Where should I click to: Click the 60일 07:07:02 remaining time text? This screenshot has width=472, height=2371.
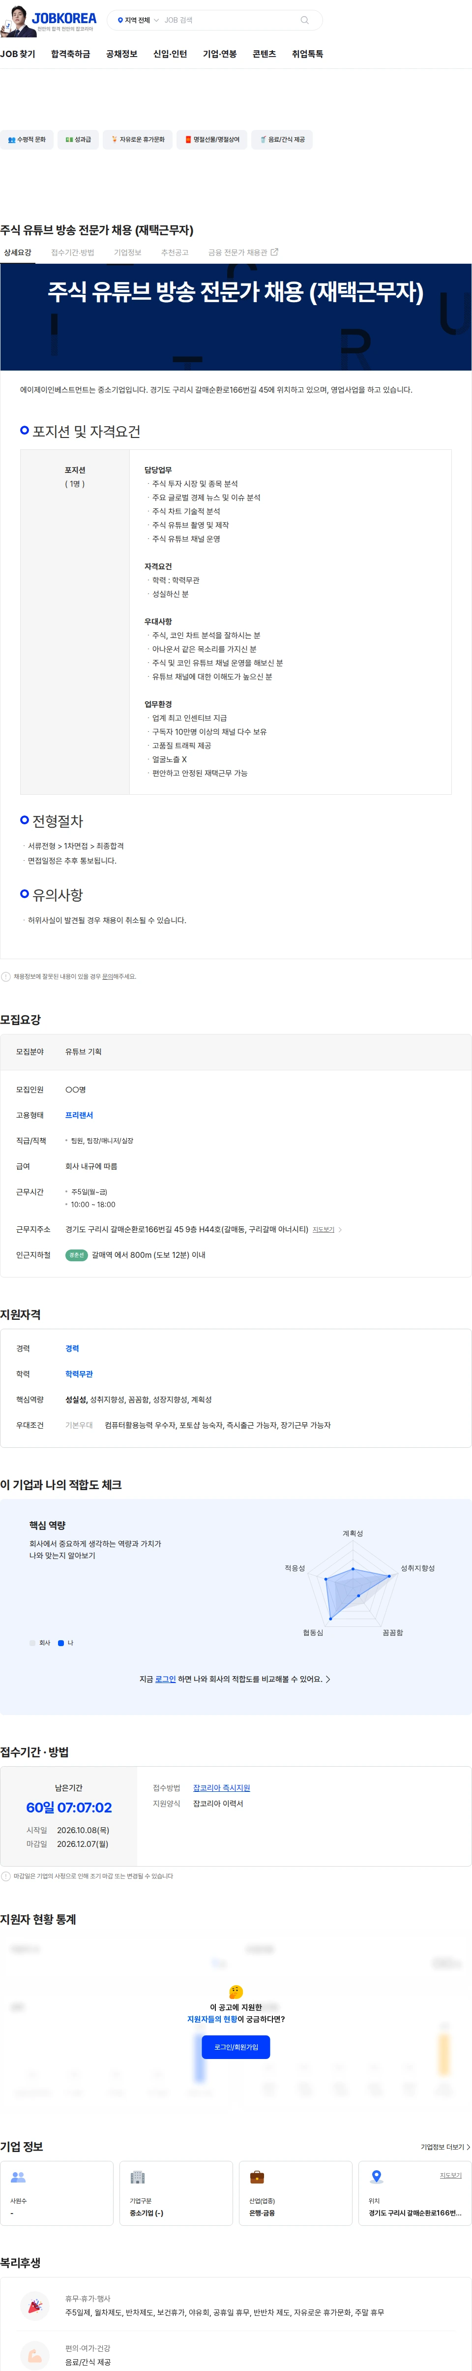(69, 1808)
